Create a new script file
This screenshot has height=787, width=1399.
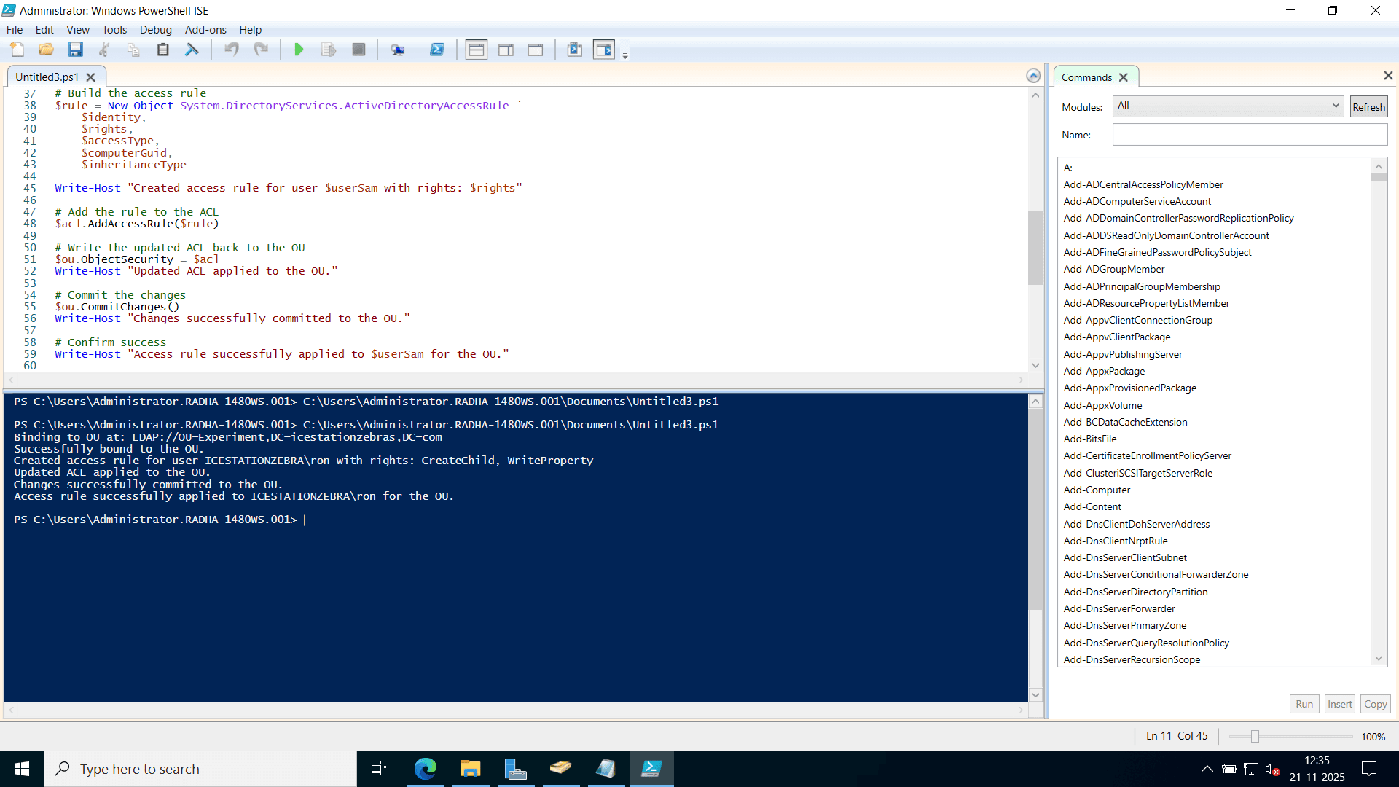(x=17, y=50)
